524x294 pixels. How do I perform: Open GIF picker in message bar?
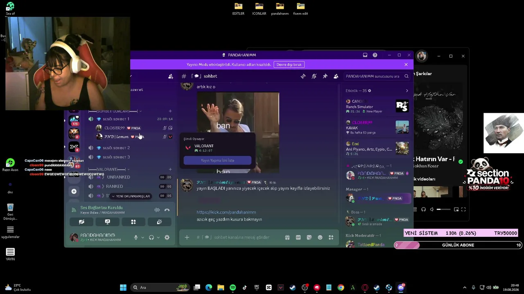click(298, 237)
